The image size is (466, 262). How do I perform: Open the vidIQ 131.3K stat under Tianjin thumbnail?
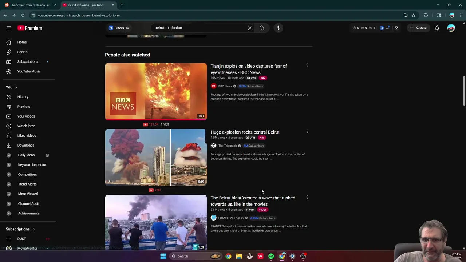click(151, 124)
